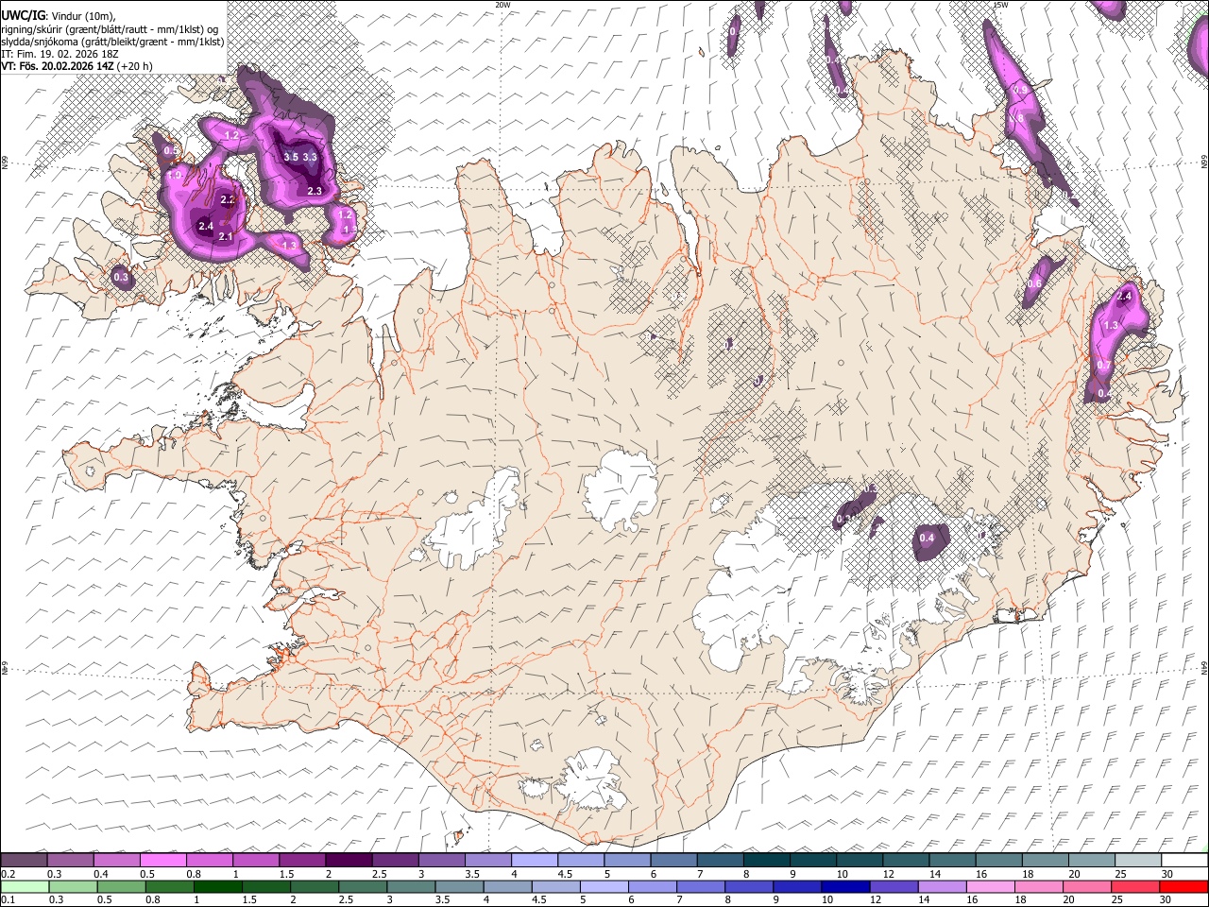
Task: Click the initial time line 'Fim. 19. 02. 2026 18Z'
Action: click(x=68, y=54)
